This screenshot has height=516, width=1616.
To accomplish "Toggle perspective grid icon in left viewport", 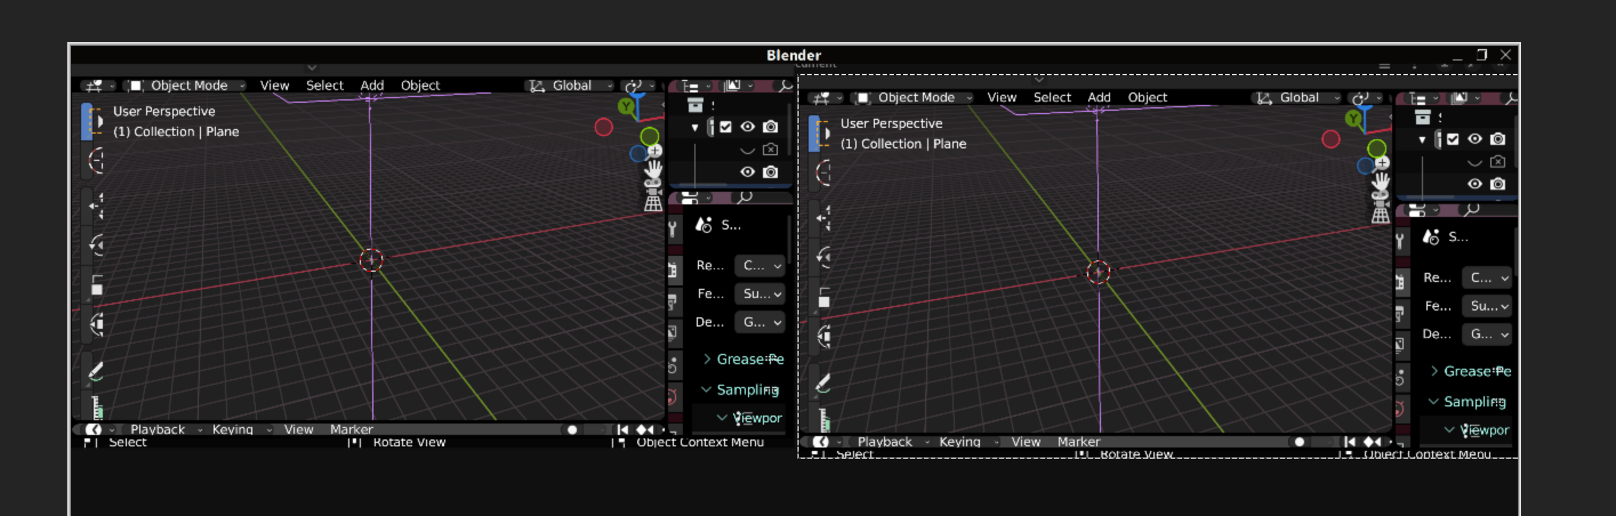I will (653, 203).
